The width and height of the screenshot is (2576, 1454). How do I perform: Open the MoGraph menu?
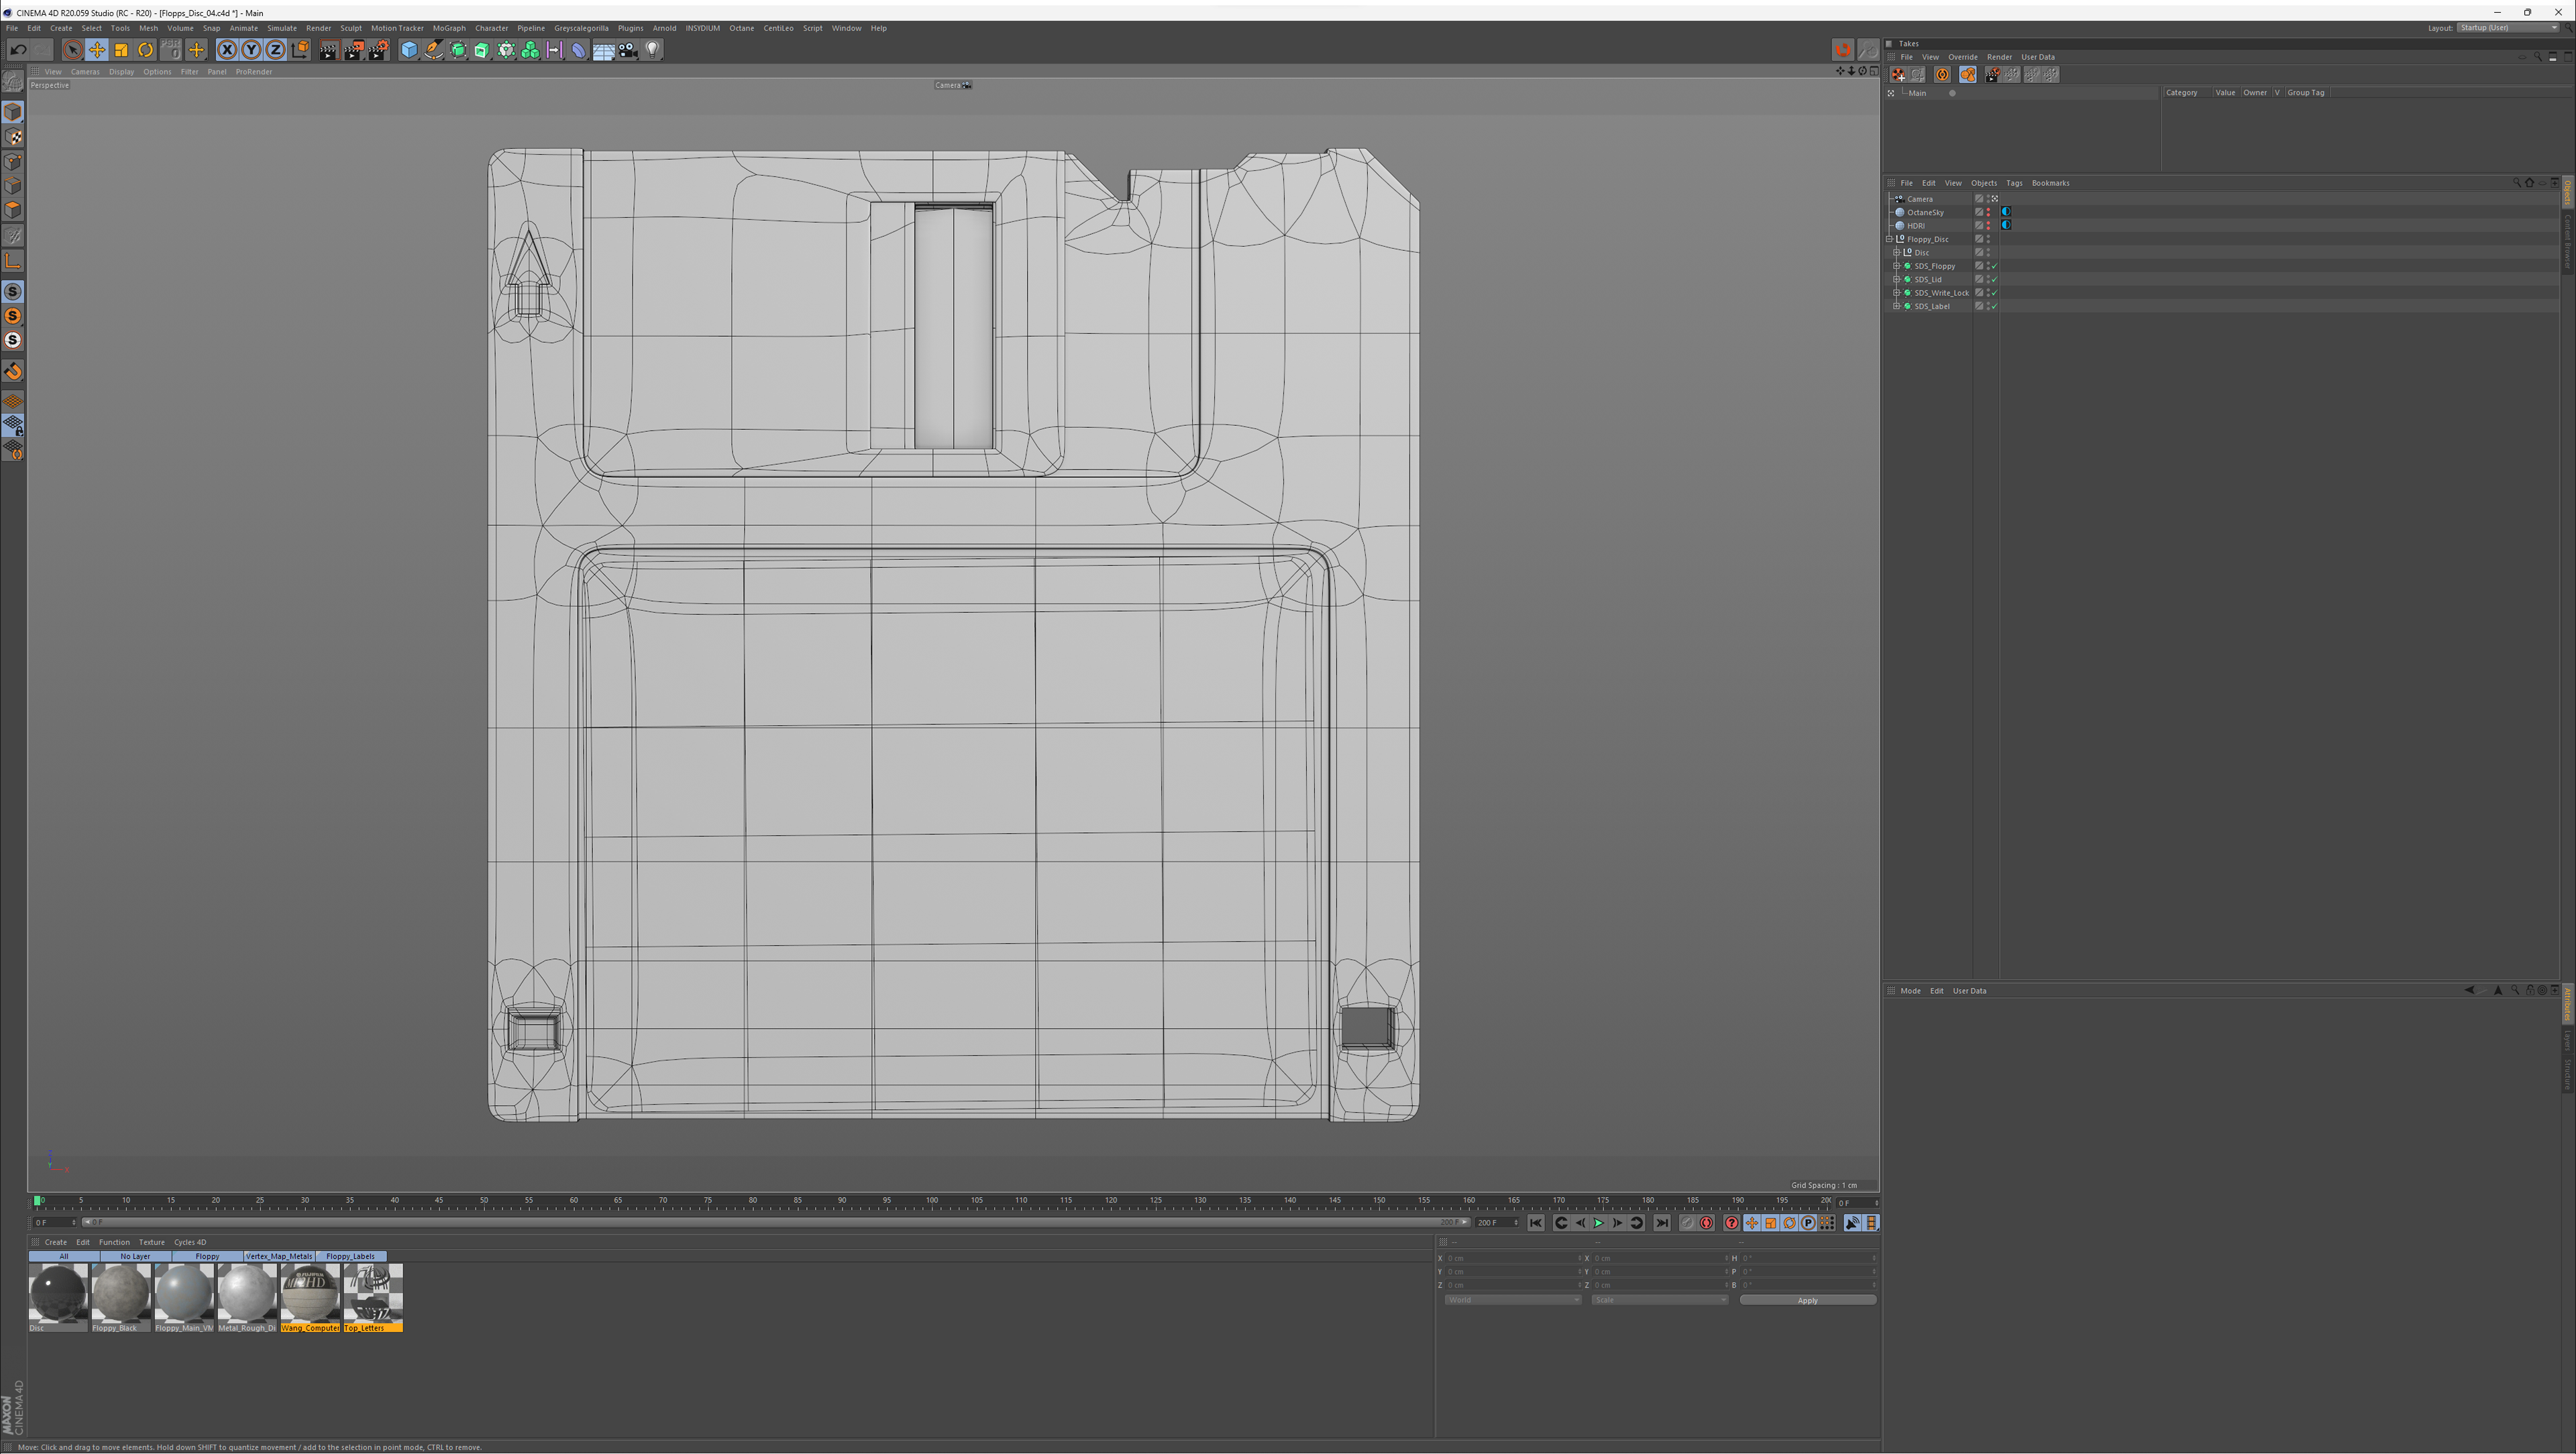[449, 28]
